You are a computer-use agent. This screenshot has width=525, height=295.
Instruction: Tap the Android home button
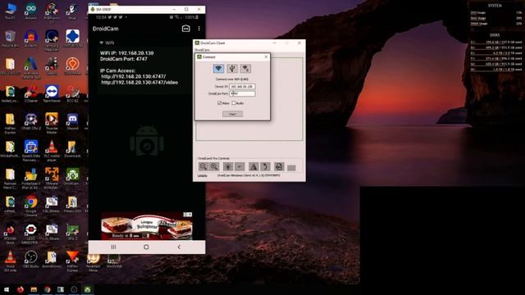point(146,247)
